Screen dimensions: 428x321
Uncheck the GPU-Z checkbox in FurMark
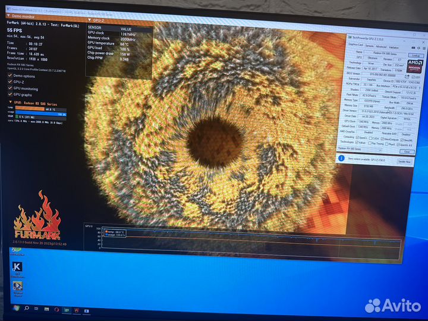10,81
